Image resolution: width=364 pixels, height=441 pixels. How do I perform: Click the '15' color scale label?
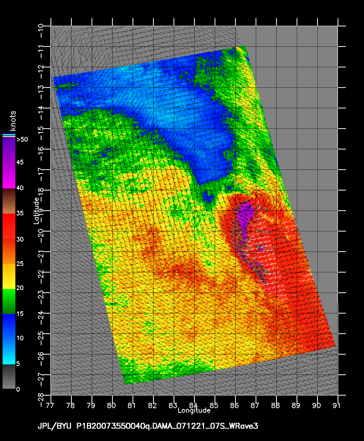tap(20, 314)
